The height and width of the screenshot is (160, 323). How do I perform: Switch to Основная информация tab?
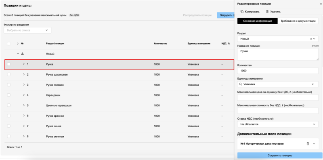click(x=258, y=21)
